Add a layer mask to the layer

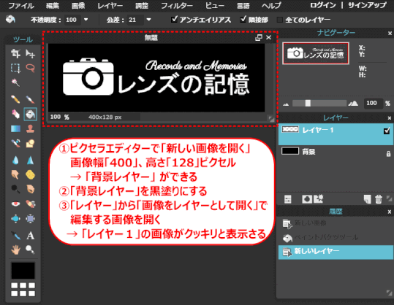pos(307,199)
